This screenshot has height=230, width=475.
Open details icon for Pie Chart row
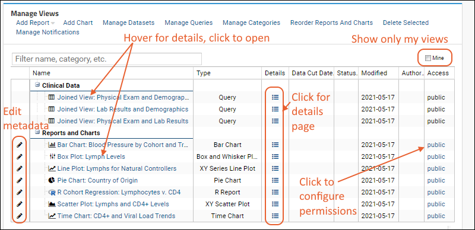(x=275, y=180)
